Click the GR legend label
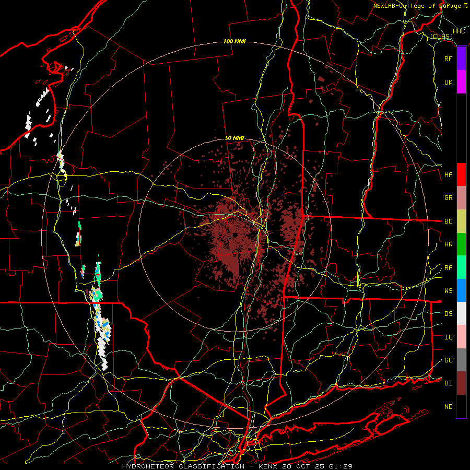470x470 pixels. coord(449,198)
